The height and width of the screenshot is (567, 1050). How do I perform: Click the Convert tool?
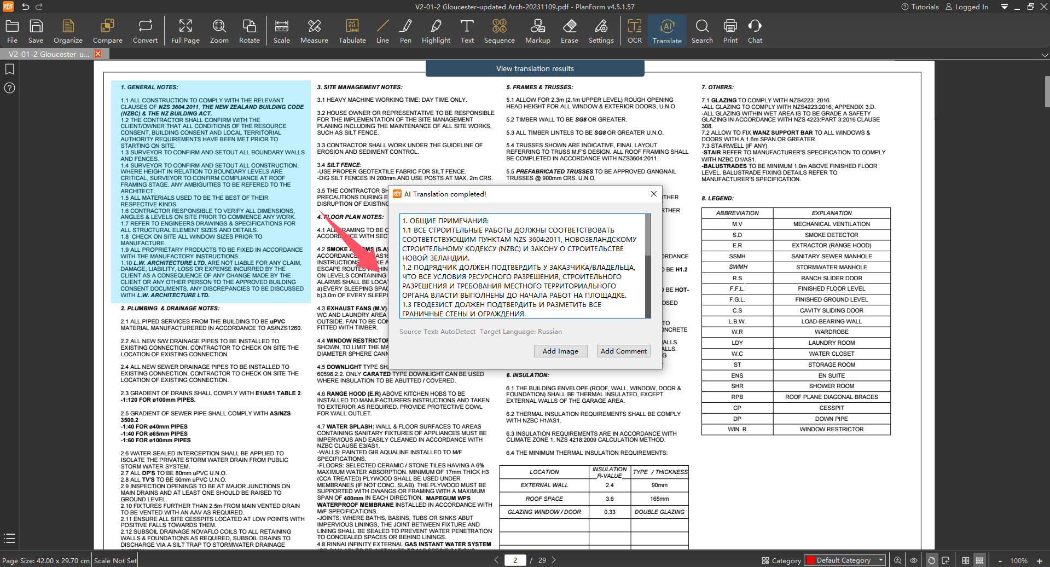(x=145, y=31)
